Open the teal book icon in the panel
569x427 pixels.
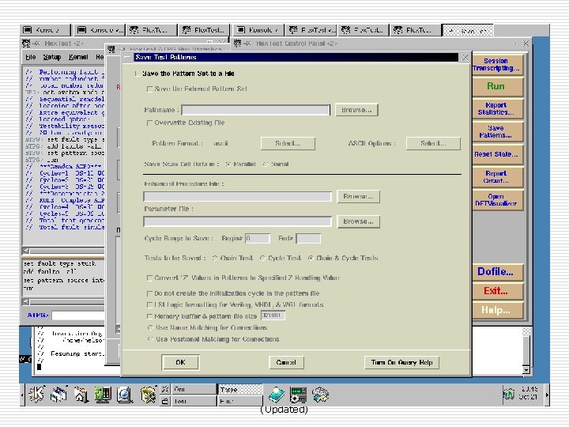tap(277, 395)
